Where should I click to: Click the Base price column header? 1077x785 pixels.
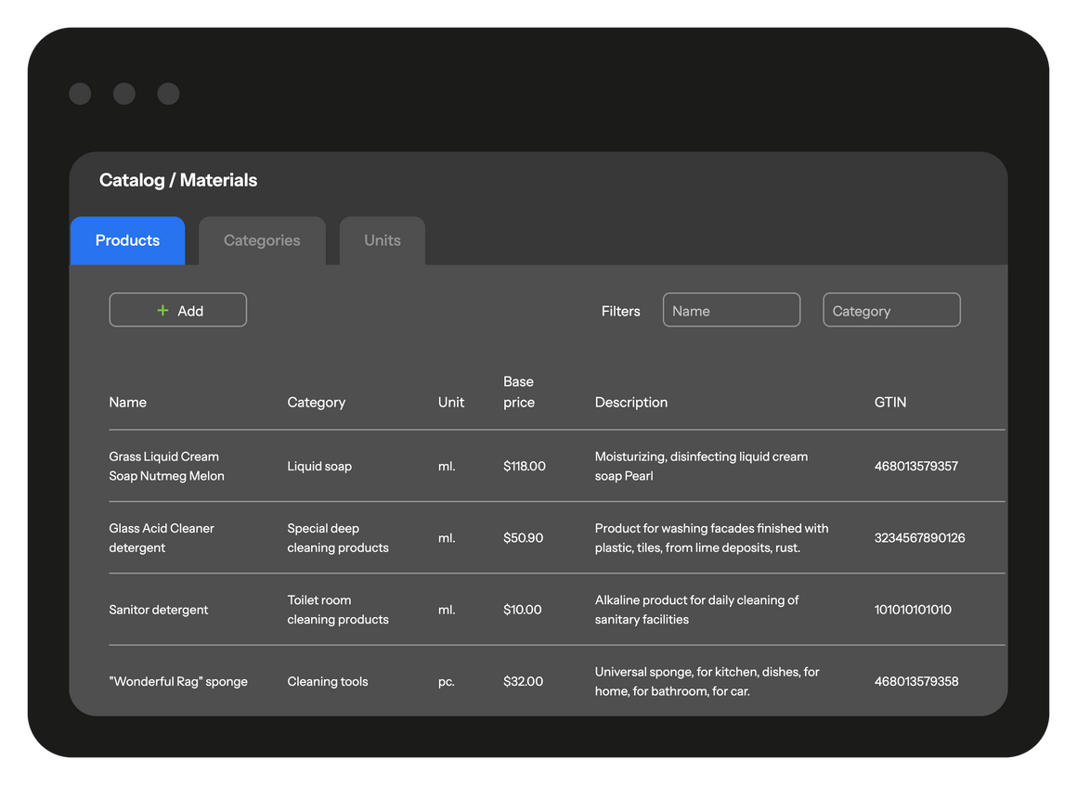pyautogui.click(x=519, y=392)
